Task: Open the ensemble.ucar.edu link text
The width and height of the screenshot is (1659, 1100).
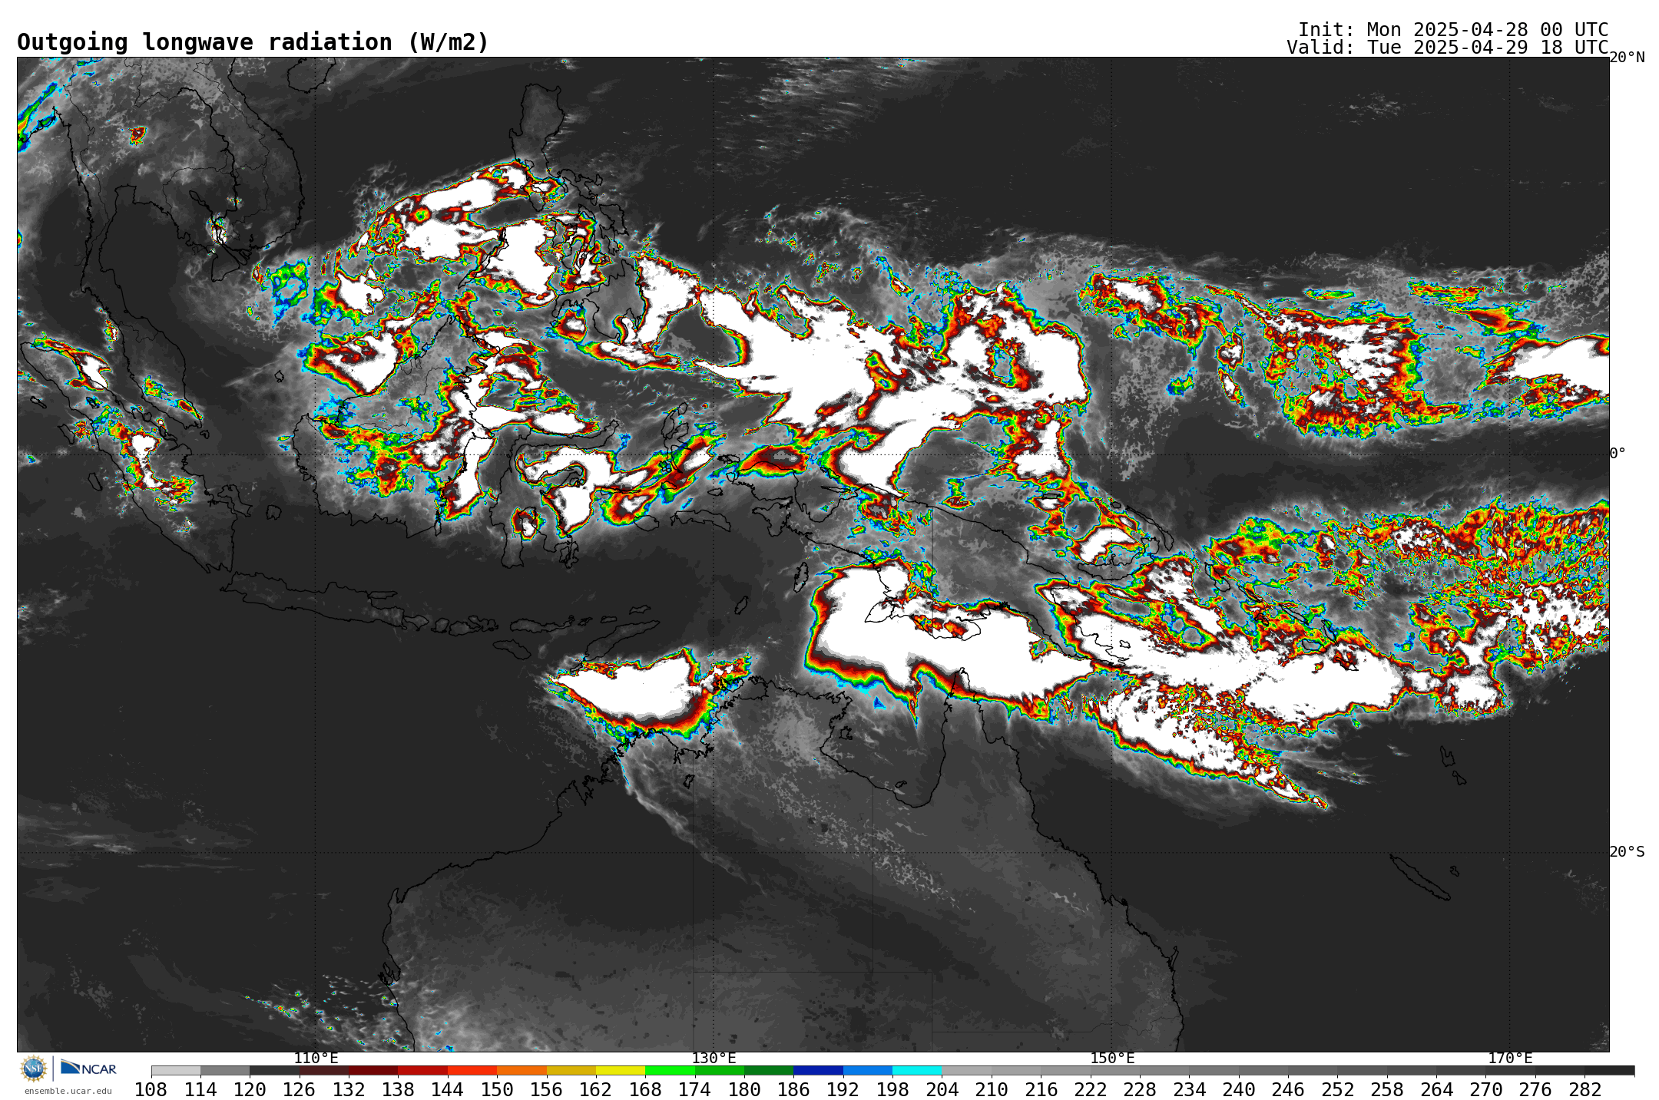Action: click(x=68, y=1091)
